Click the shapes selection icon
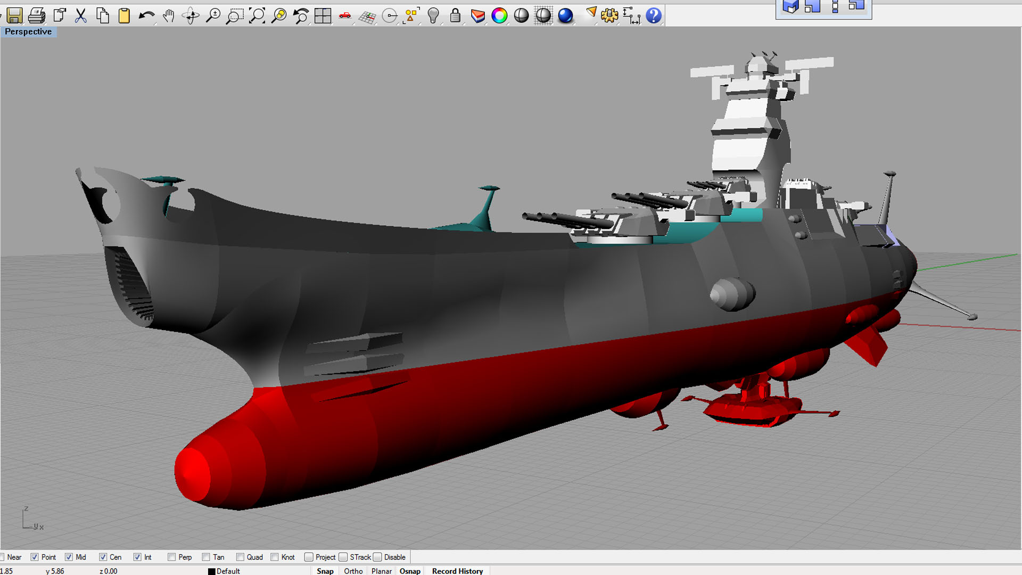Screen dimensions: 1022x575 click(411, 15)
